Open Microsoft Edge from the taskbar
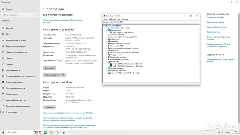Screen dimensions: 240x135 45,133
